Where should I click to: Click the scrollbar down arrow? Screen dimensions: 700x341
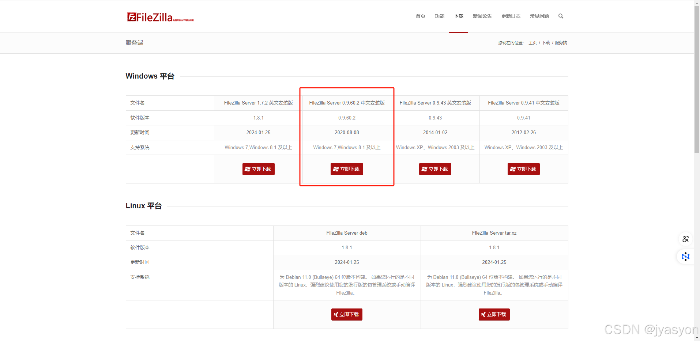pyautogui.click(x=697, y=338)
